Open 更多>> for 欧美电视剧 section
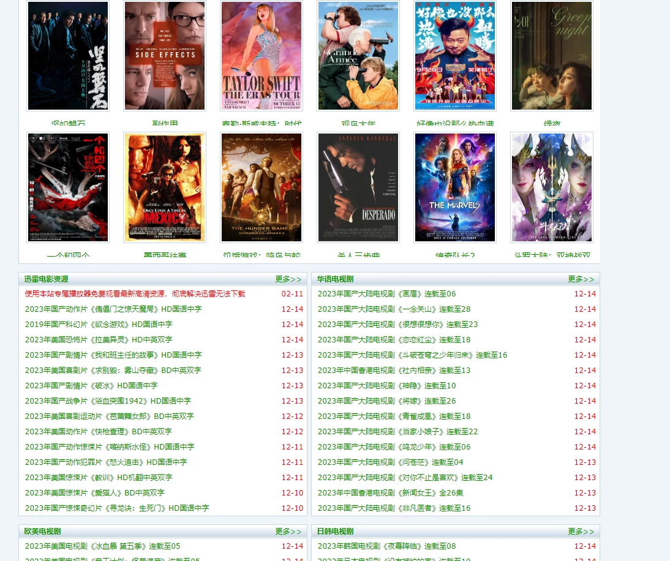This screenshot has height=561, width=670. [288, 532]
